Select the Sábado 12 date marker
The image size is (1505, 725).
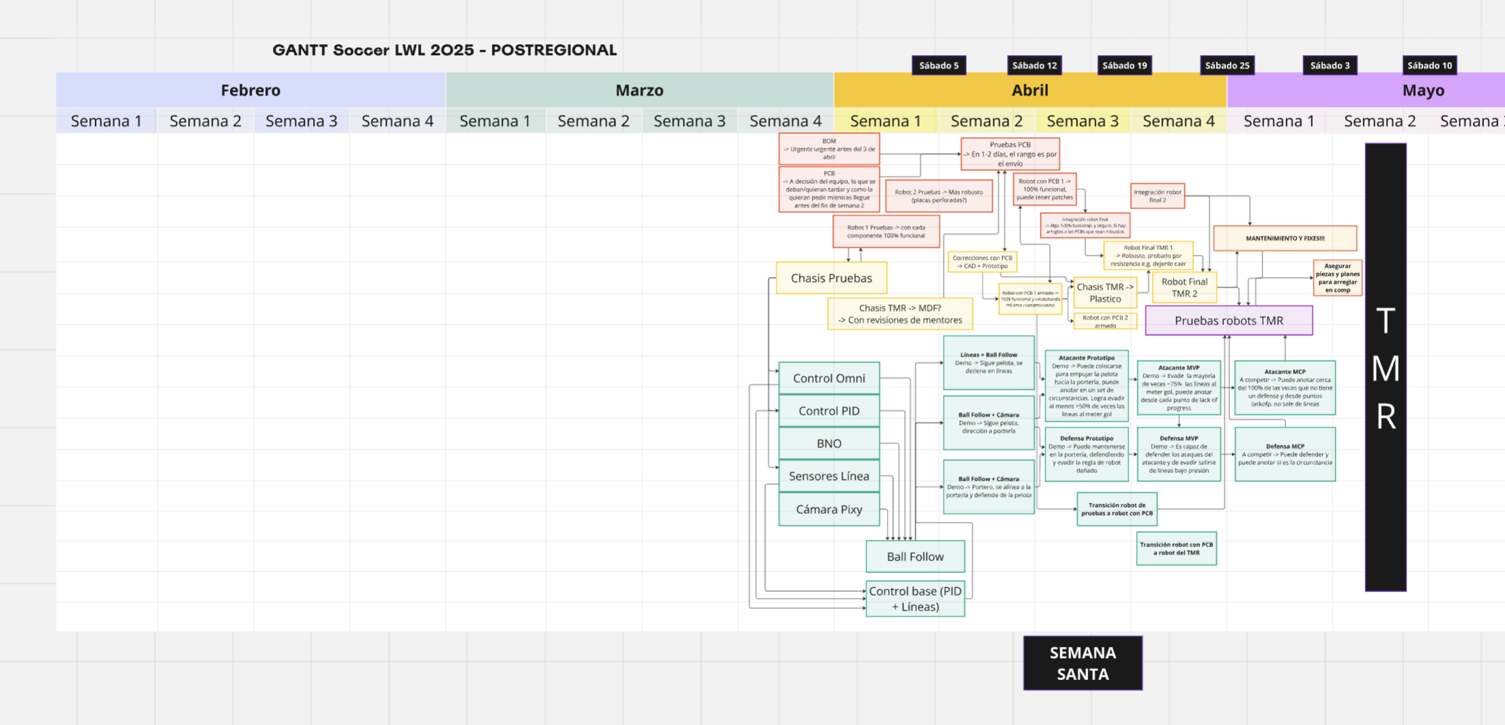[1034, 65]
